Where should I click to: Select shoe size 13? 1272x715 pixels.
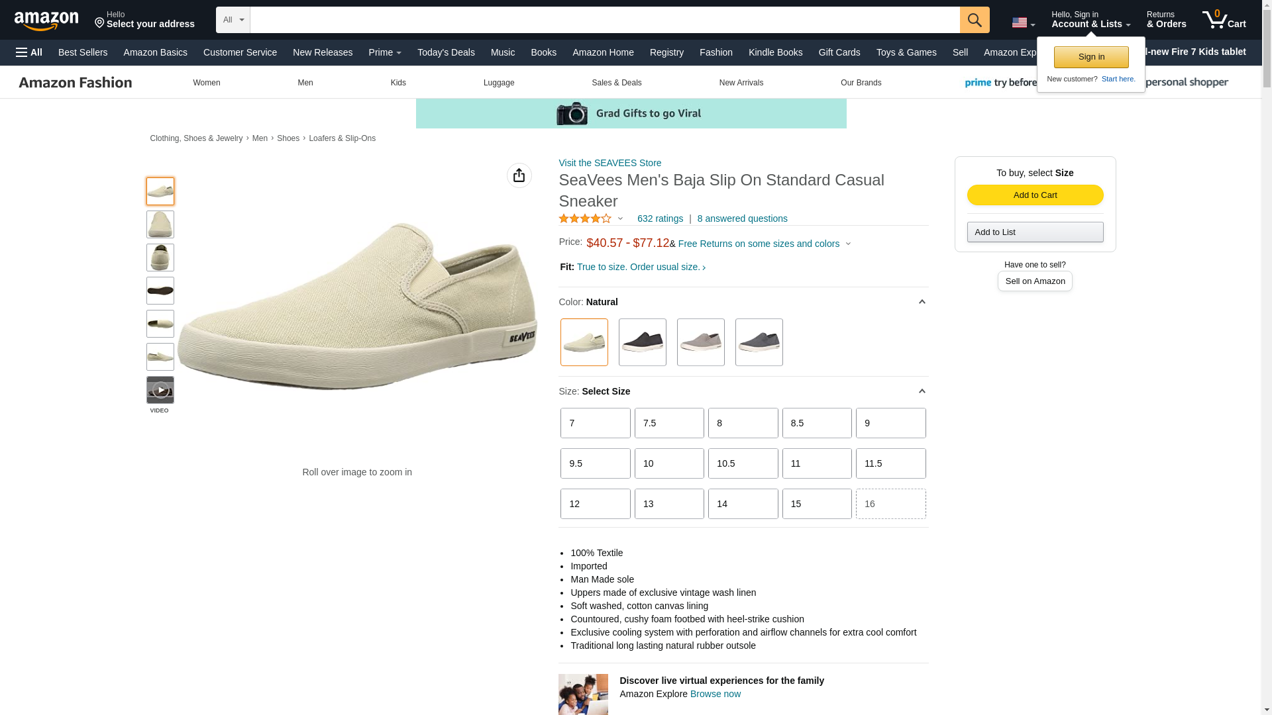pos(669,504)
